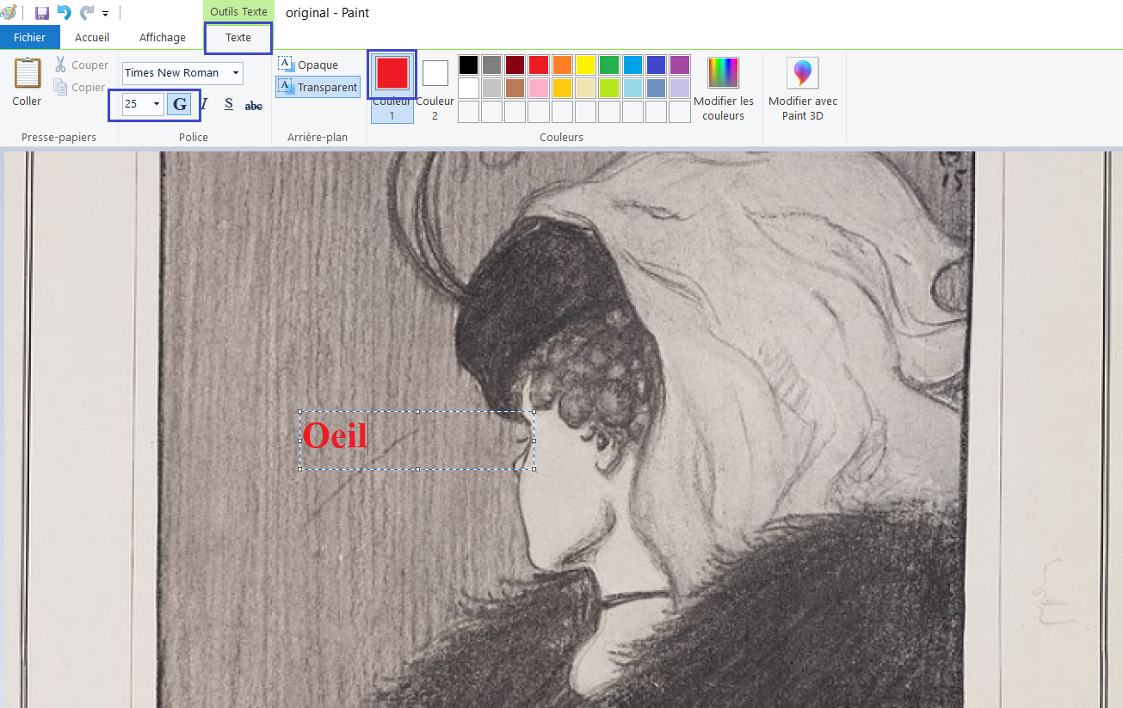This screenshot has width=1123, height=708.
Task: Open the Paint application menu icon
Action: click(x=9, y=13)
